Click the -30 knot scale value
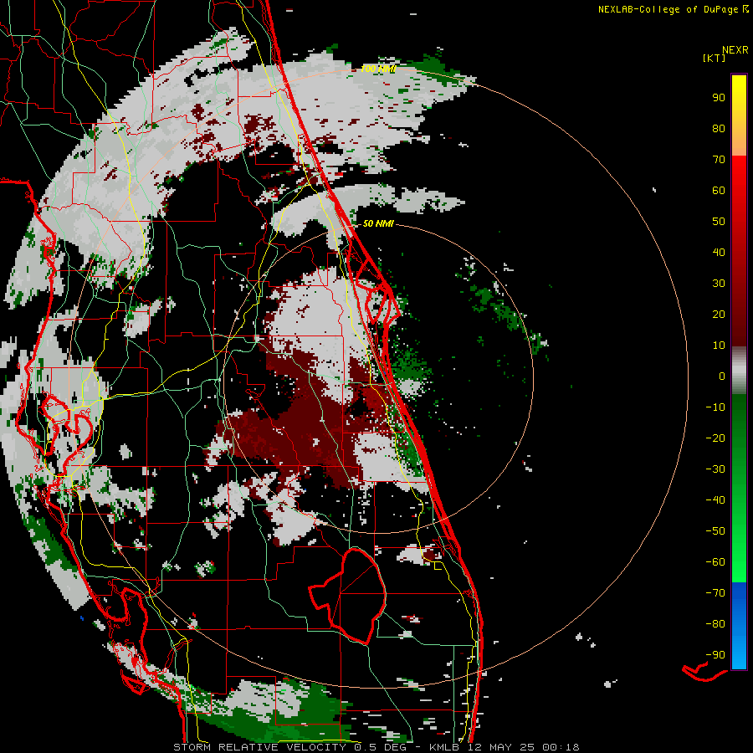753x753 pixels. coord(715,469)
